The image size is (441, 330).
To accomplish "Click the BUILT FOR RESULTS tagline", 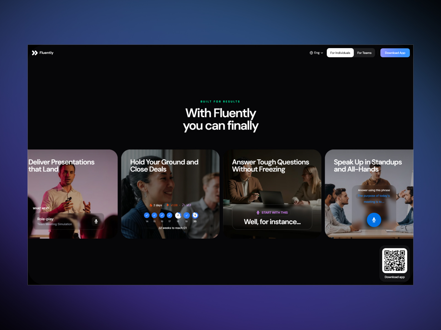I will tap(220, 102).
